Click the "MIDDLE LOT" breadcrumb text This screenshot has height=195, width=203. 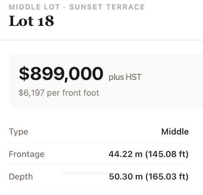pyautogui.click(x=34, y=7)
